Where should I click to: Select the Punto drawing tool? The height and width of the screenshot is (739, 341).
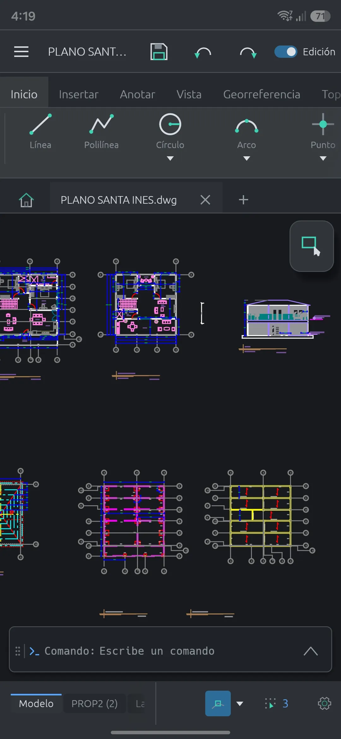tap(323, 131)
